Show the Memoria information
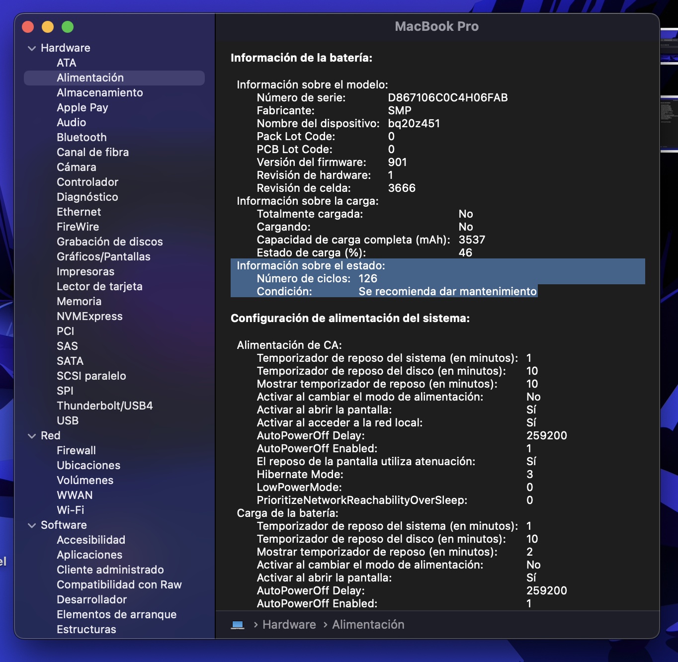678x662 pixels. tap(79, 302)
